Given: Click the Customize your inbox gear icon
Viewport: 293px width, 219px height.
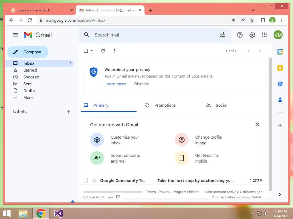Looking at the screenshot, I should [x=97, y=140].
